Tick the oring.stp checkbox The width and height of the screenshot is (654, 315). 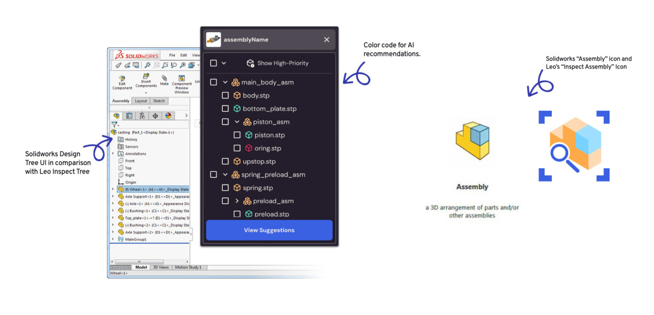pos(237,148)
